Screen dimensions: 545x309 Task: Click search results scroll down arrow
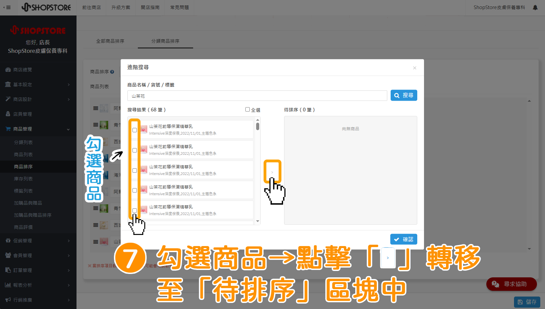(258, 221)
